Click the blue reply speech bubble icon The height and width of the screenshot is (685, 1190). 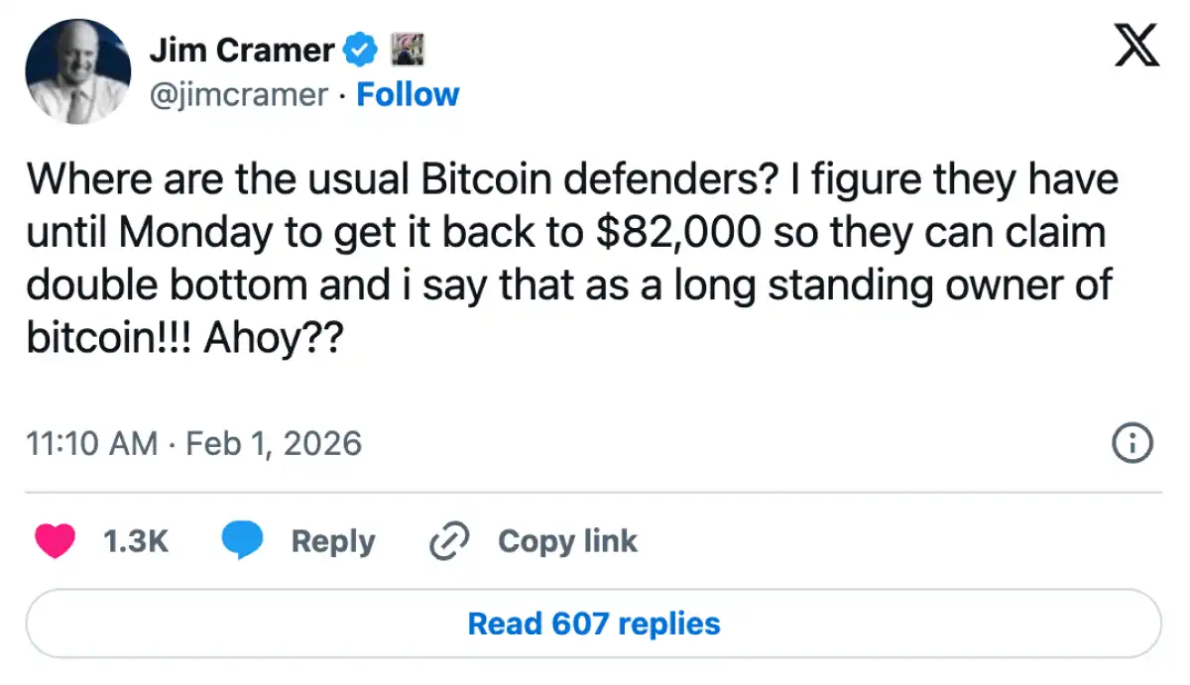coord(241,541)
